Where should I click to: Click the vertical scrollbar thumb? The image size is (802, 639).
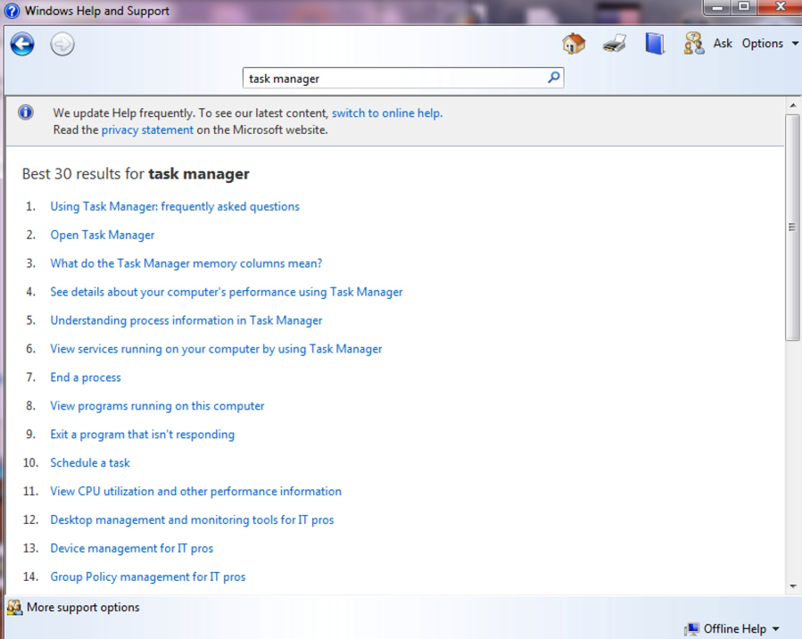(x=792, y=227)
